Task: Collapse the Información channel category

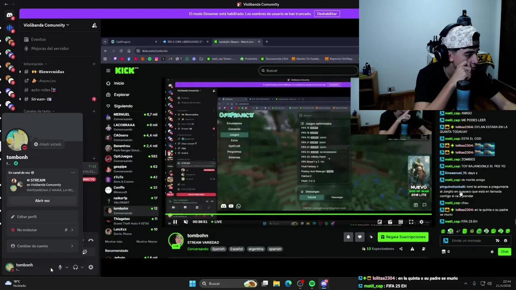Action: tap(35, 64)
